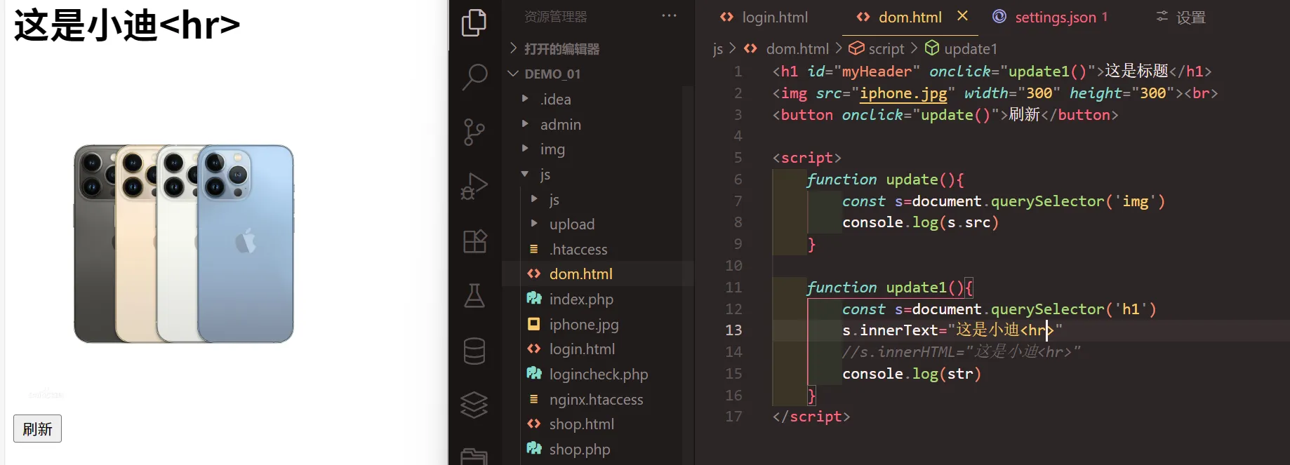Open Run and Debug icon

(474, 187)
